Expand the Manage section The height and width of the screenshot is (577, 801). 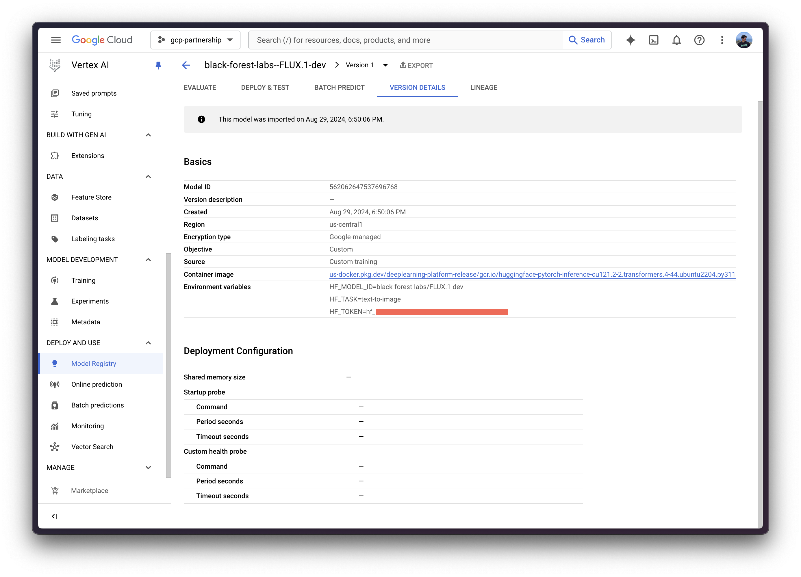tap(148, 468)
